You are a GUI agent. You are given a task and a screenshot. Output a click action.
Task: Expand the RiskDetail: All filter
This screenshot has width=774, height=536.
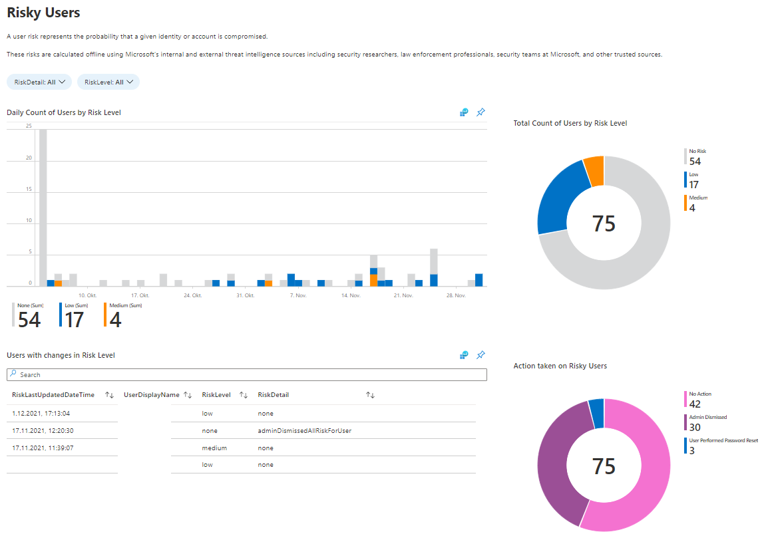pyautogui.click(x=39, y=82)
